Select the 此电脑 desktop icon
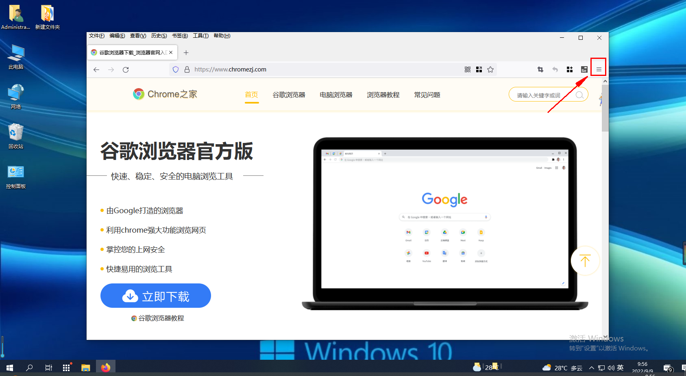This screenshot has height=376, width=686. click(16, 57)
